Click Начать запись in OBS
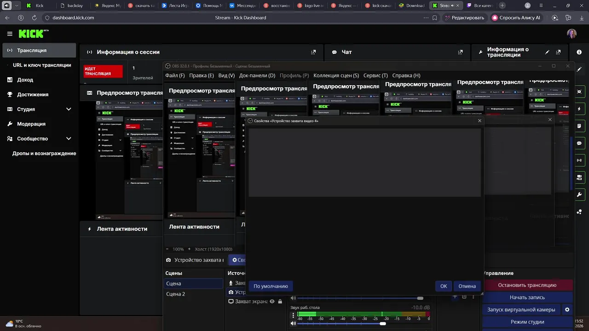Image resolution: width=589 pixels, height=331 pixels. point(527,297)
